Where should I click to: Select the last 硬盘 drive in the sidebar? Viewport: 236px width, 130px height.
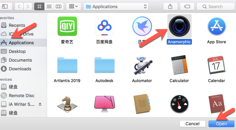pyautogui.click(x=23, y=113)
